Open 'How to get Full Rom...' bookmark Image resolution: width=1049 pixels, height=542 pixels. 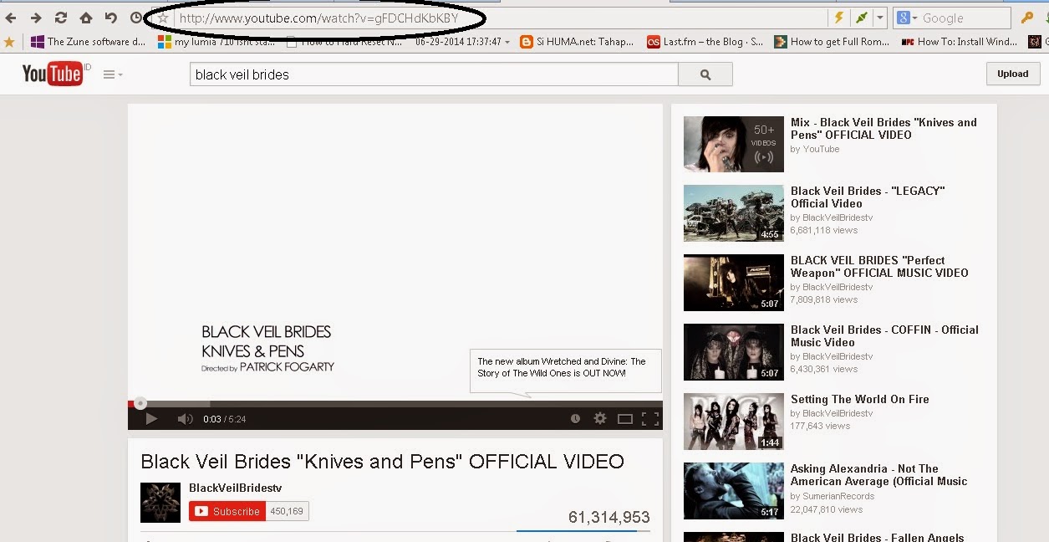coord(832,41)
